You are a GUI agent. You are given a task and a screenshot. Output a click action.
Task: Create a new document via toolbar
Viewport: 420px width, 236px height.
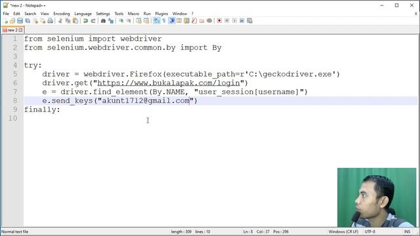click(x=5, y=21)
